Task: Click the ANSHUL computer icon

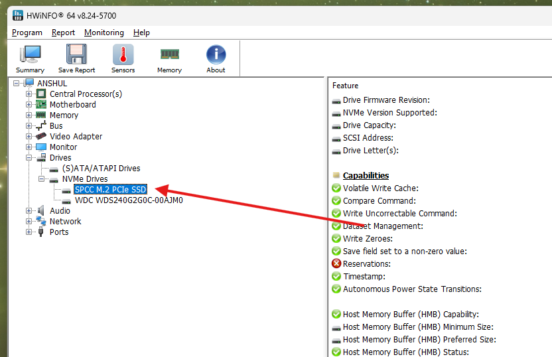Action: click(29, 83)
